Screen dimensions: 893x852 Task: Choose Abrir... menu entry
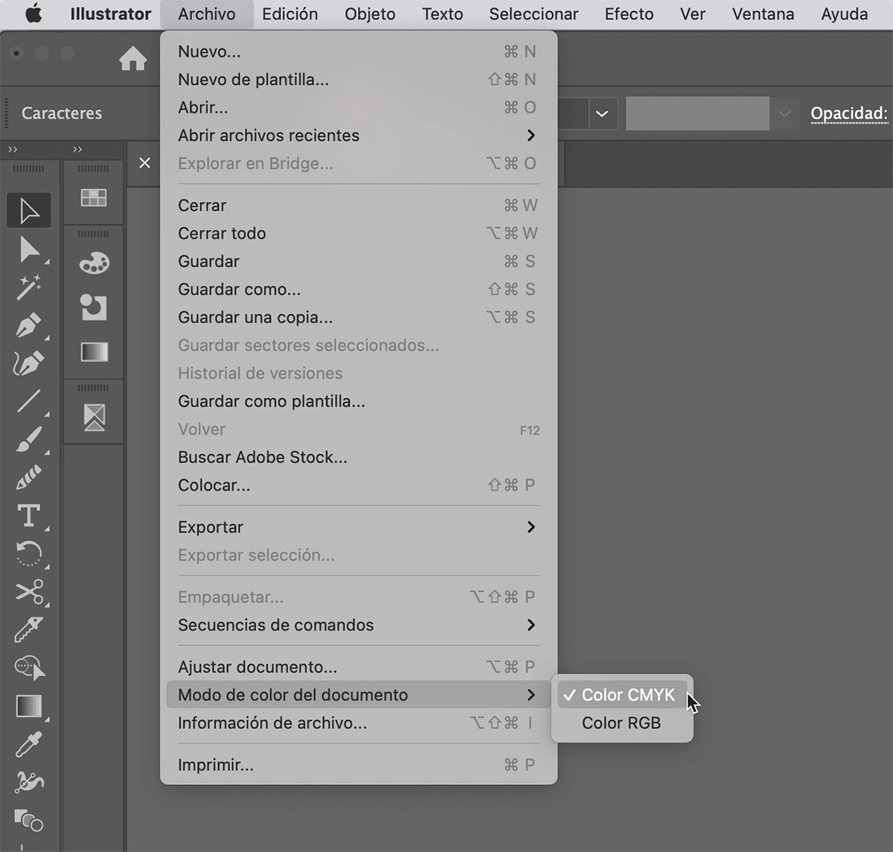[359, 107]
